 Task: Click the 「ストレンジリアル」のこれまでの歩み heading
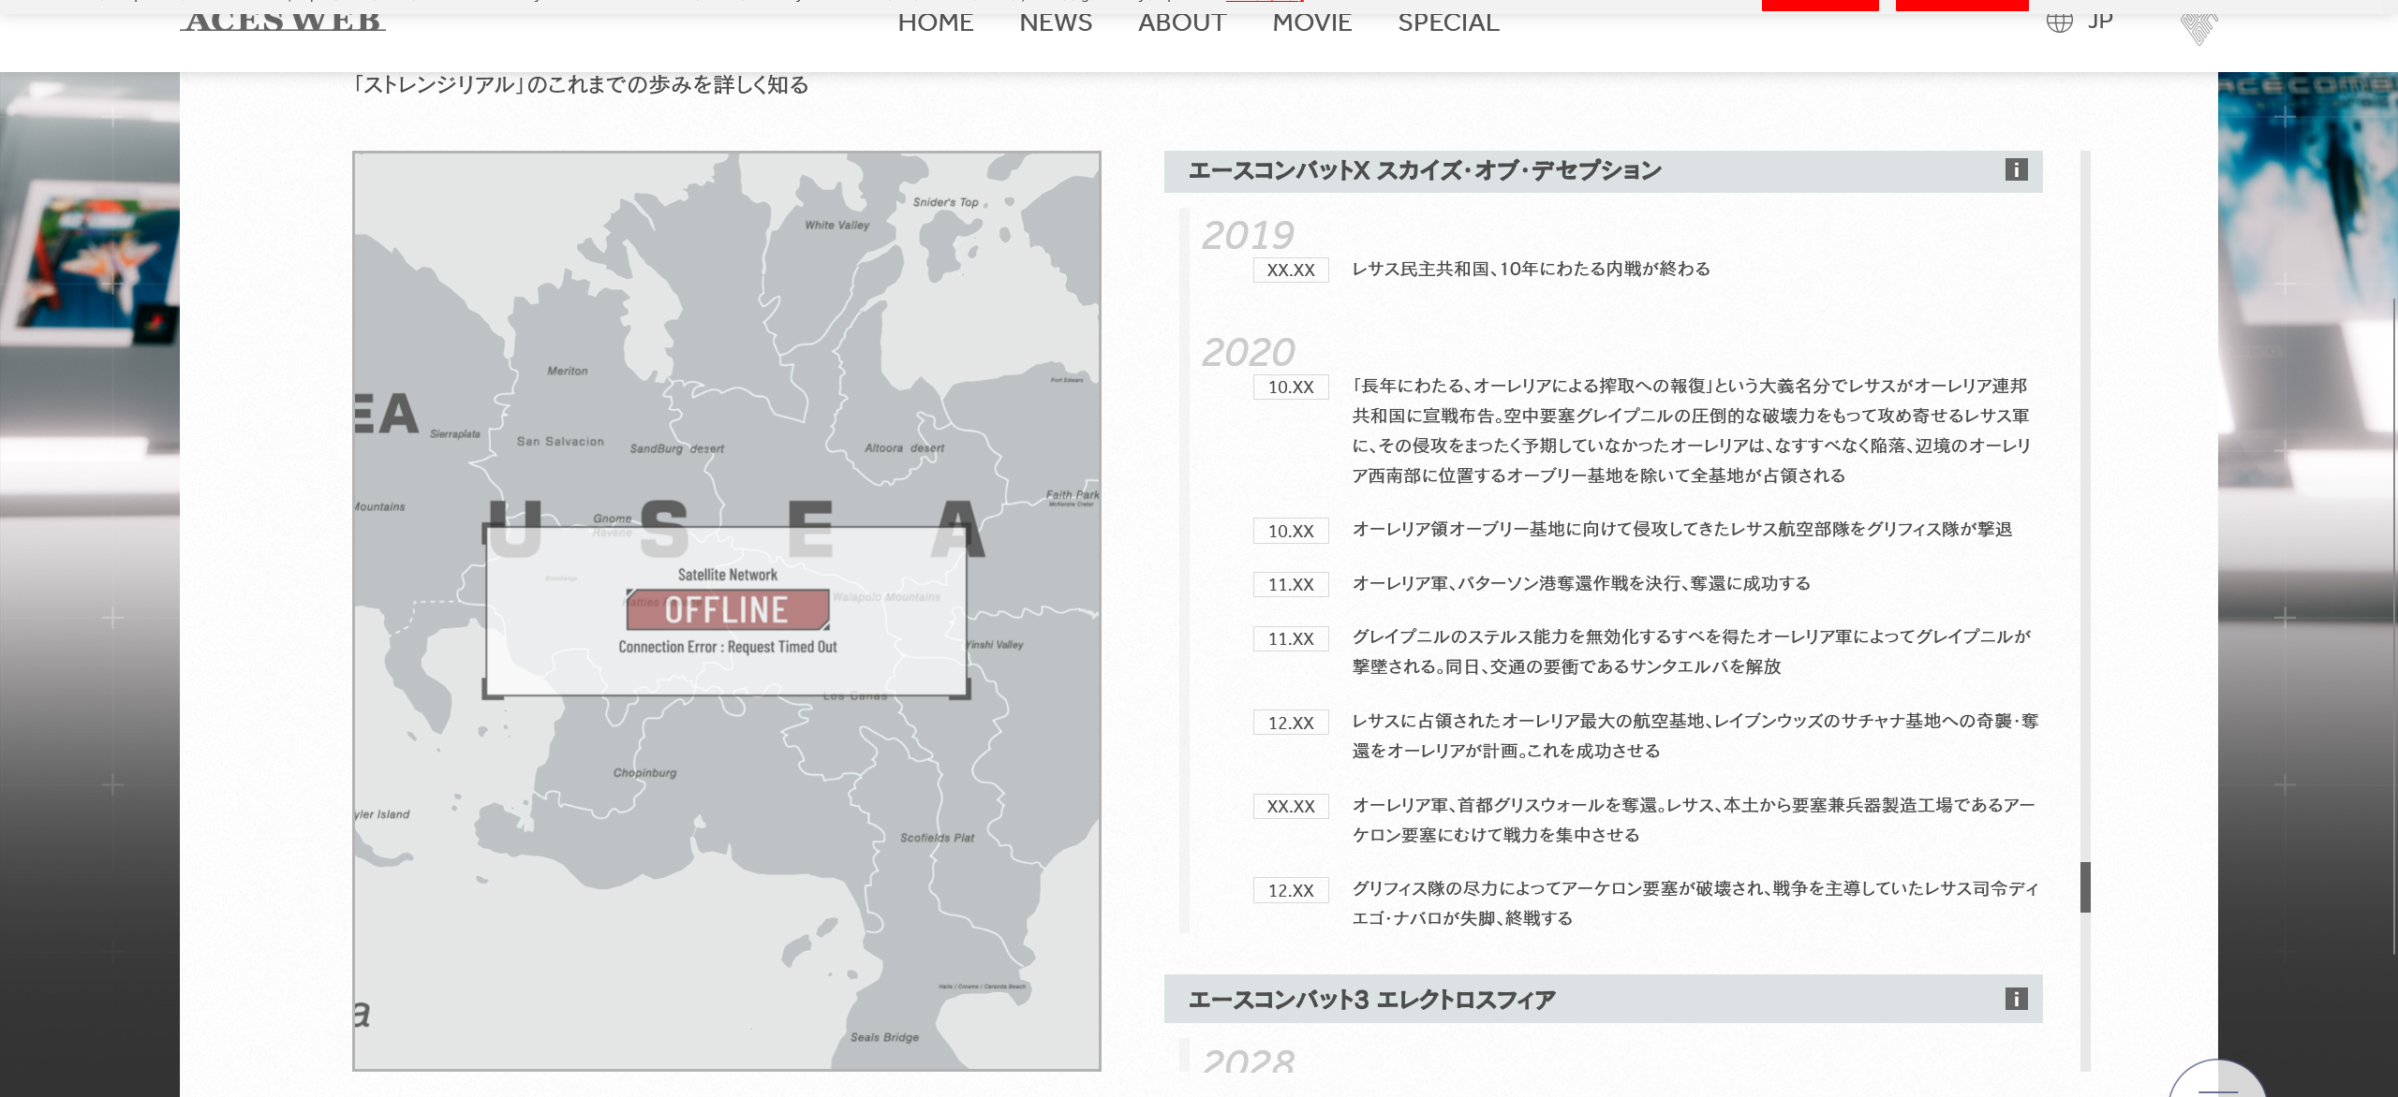pyautogui.click(x=580, y=85)
